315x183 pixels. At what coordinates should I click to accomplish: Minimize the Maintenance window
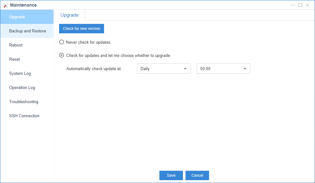293,5
